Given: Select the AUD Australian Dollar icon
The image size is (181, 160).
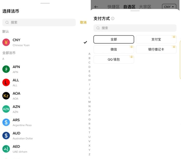Looking at the screenshot, I should click(6, 136).
